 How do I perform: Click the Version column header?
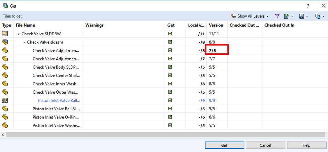(x=217, y=25)
